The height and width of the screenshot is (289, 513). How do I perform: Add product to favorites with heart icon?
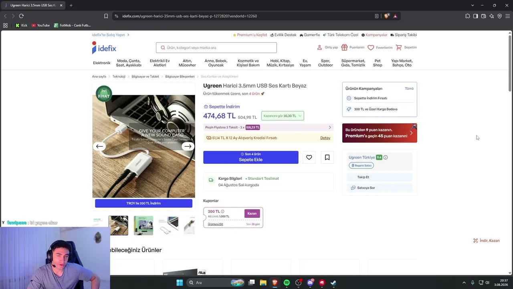[309, 157]
